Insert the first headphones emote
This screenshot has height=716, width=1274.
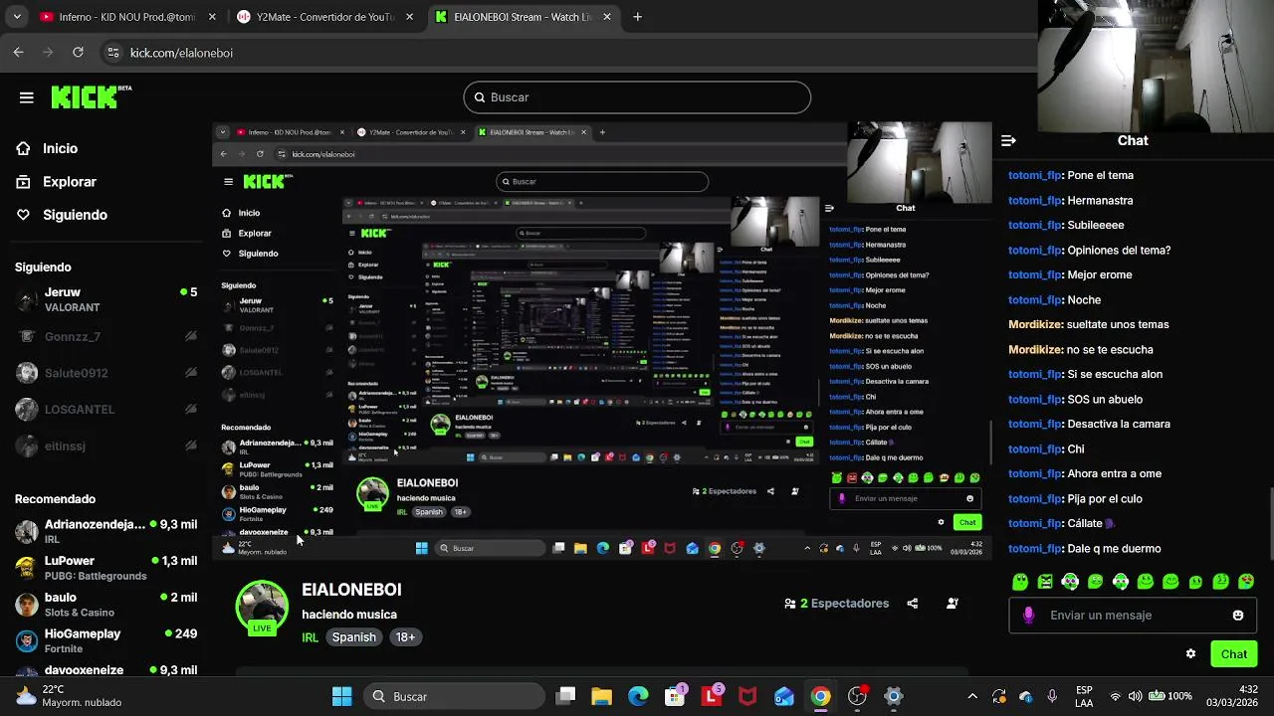coord(1070,582)
